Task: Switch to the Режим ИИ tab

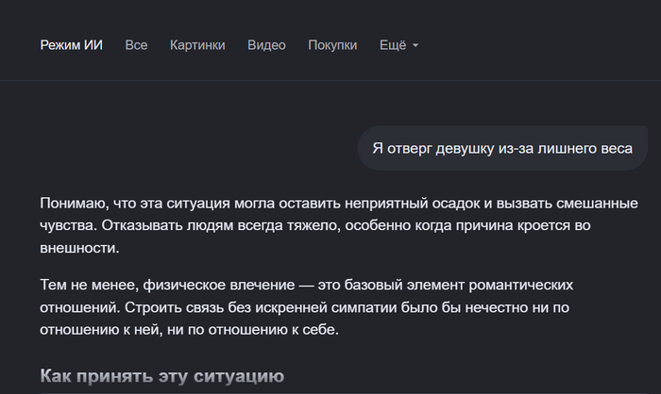Action: point(71,45)
